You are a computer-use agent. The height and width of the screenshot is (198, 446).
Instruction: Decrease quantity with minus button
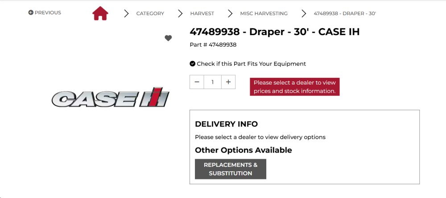click(197, 82)
